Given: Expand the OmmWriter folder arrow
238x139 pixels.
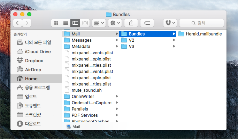Looking at the screenshot, I should point(117,96).
